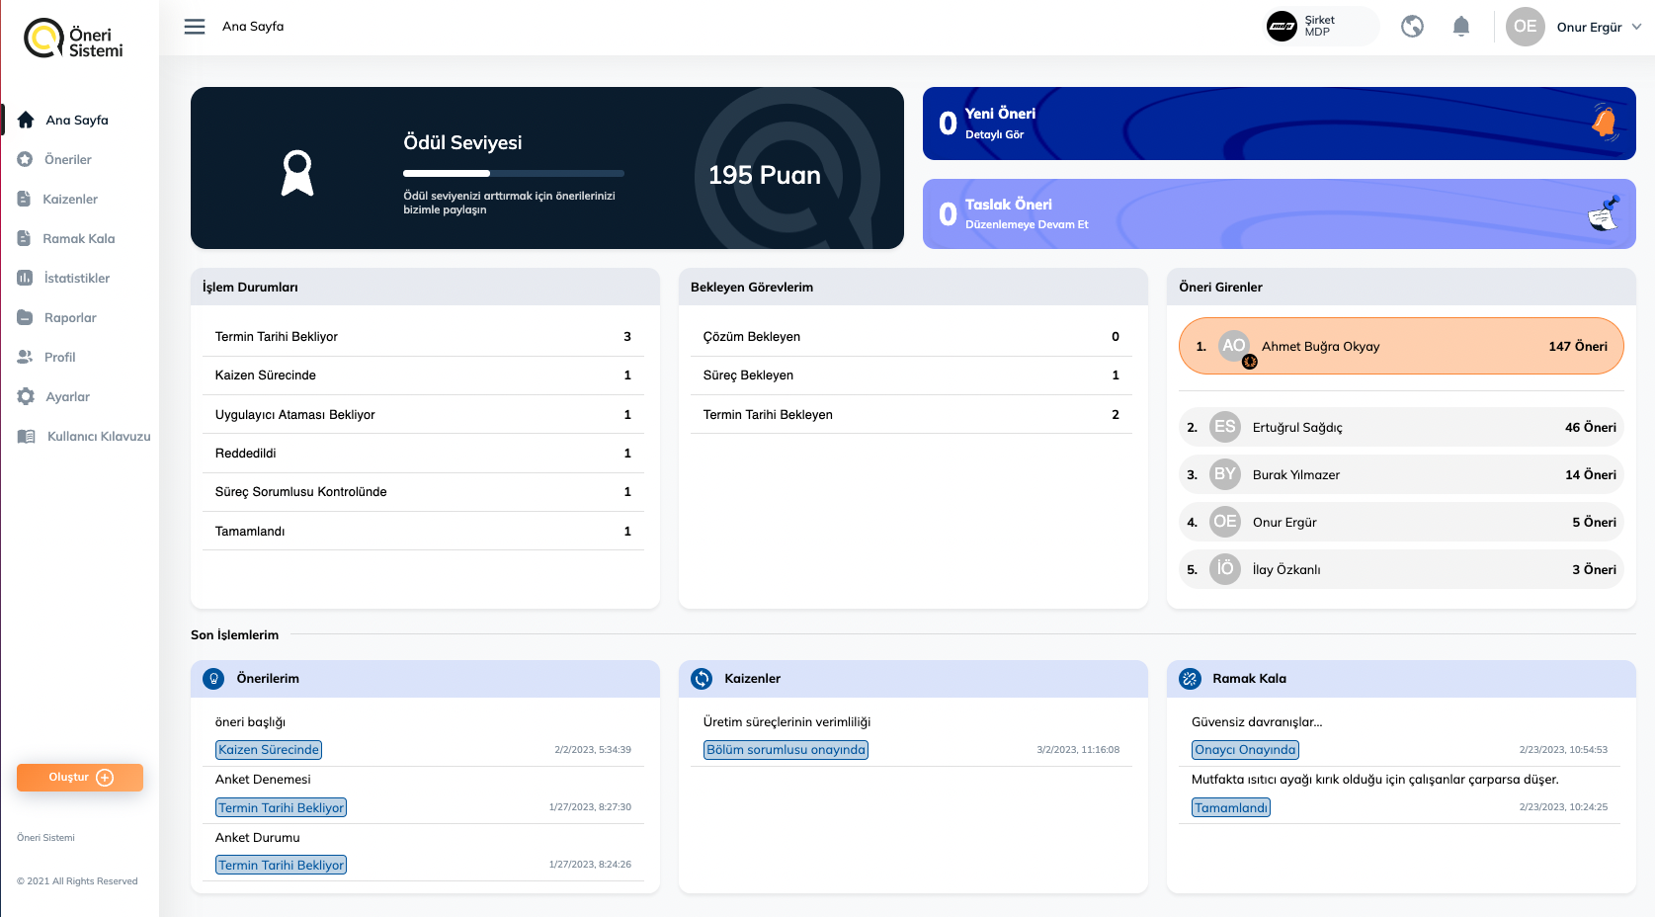Viewport: 1655px width, 917px height.
Task: Click the Kaizenler cycle icon
Action: pyautogui.click(x=702, y=679)
